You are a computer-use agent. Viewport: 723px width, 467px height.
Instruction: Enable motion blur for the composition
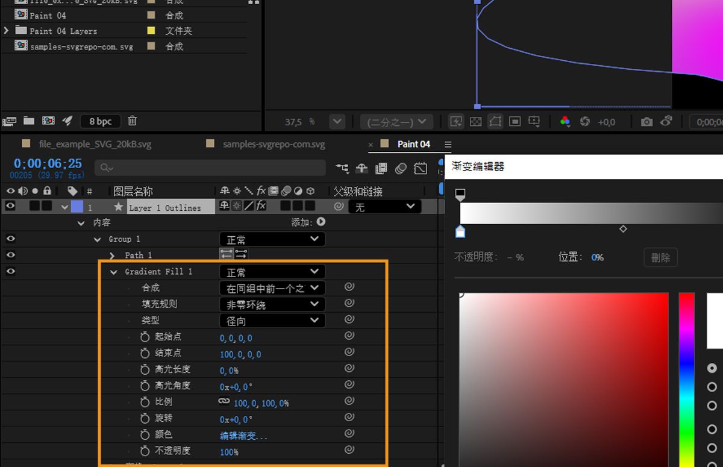click(x=401, y=168)
